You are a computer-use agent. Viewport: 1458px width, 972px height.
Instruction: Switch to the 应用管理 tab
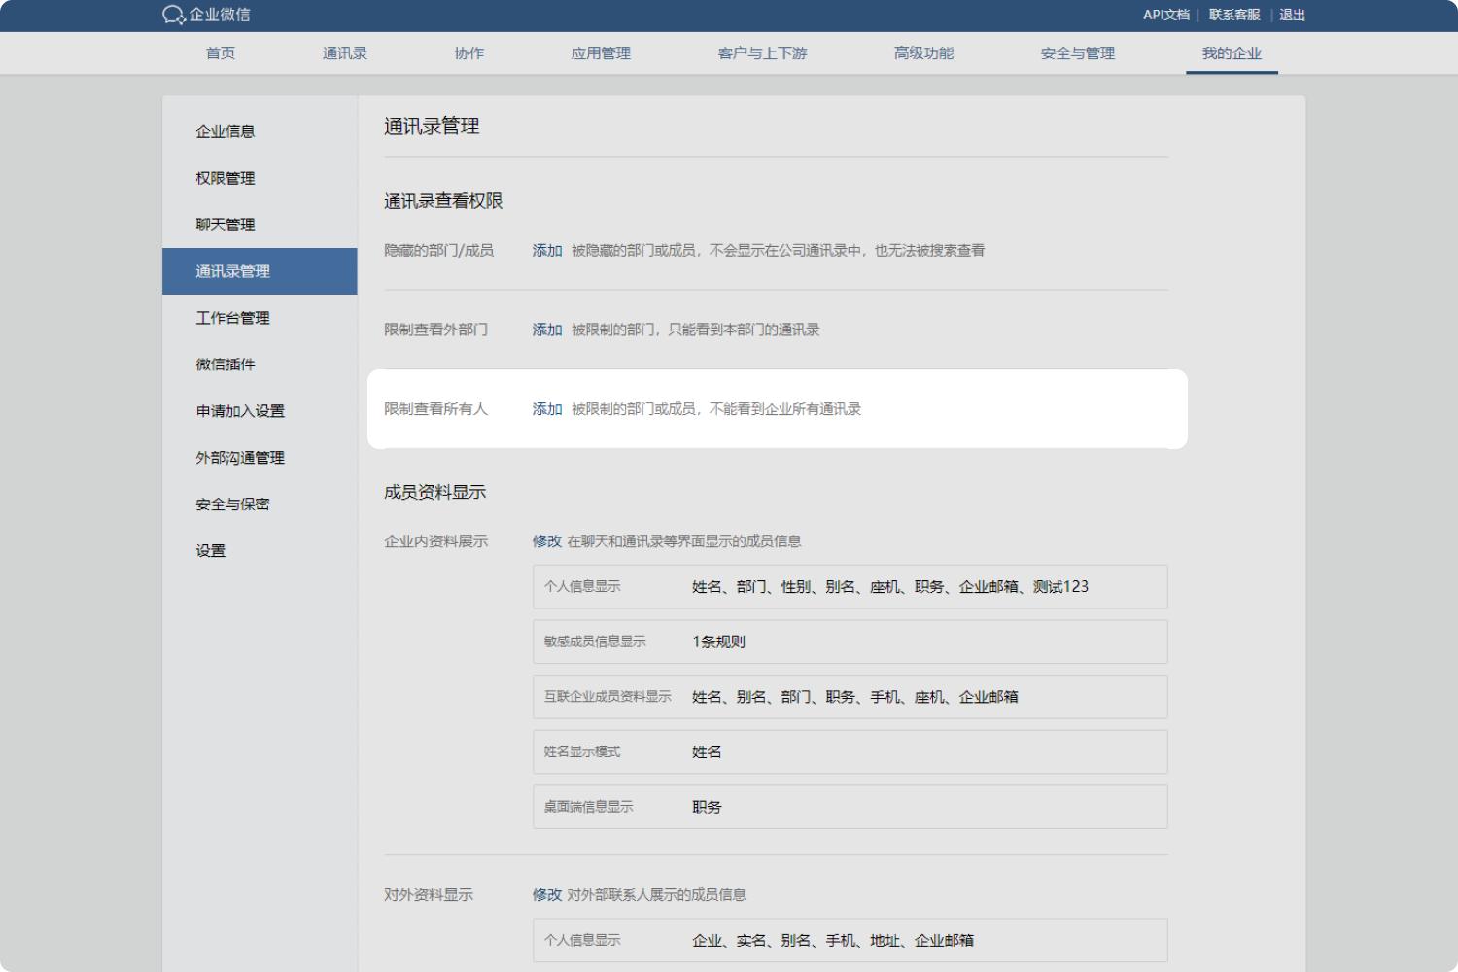pos(601,53)
